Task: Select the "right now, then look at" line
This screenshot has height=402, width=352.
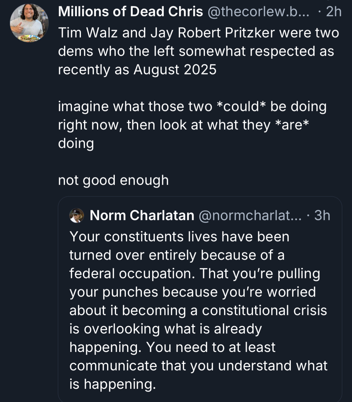Action: 184,125
